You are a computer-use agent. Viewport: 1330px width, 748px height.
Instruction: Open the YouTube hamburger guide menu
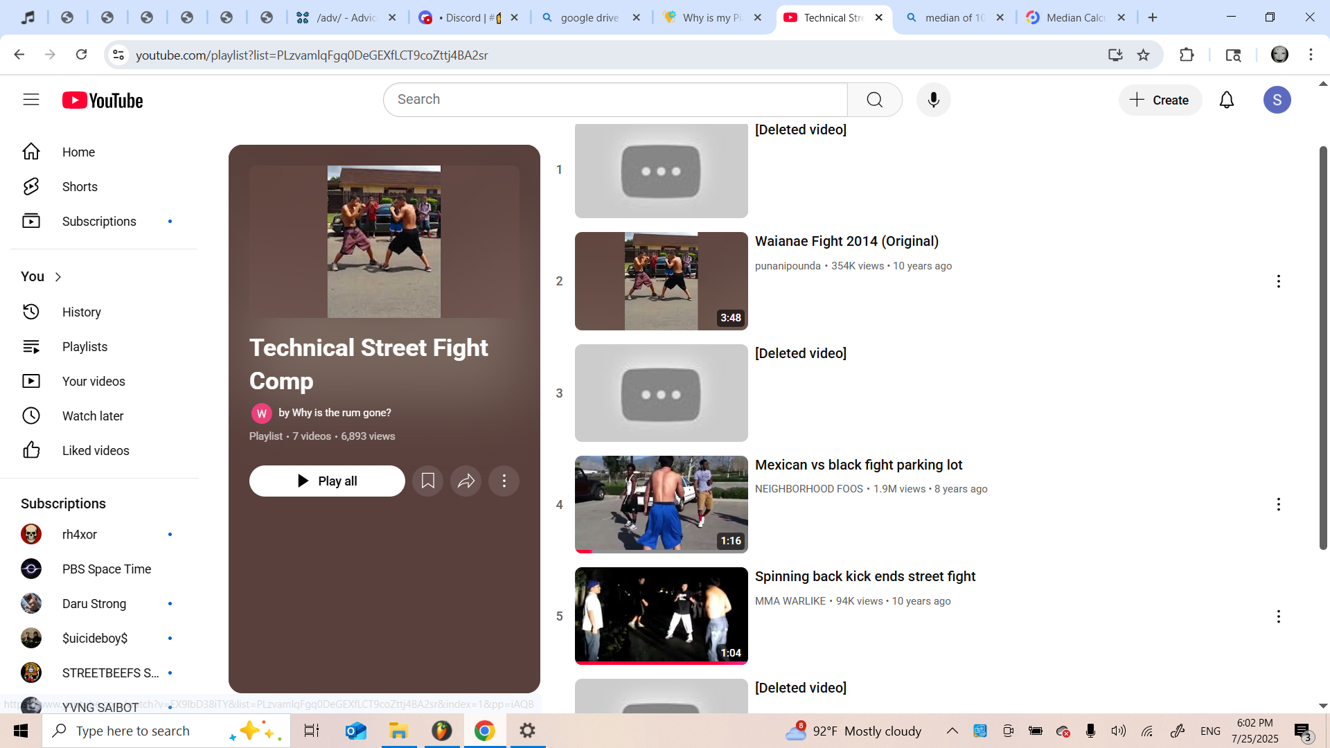31,100
